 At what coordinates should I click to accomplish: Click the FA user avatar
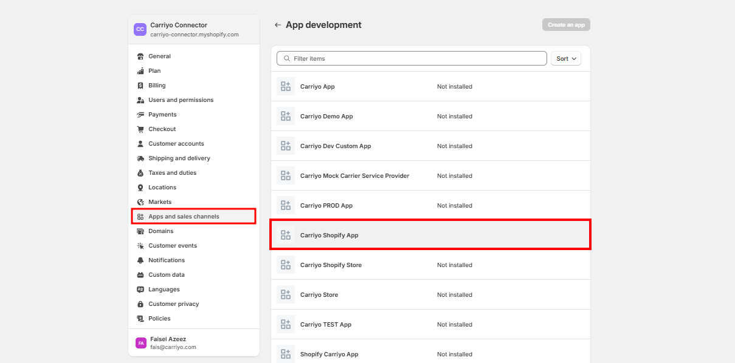[141, 343]
